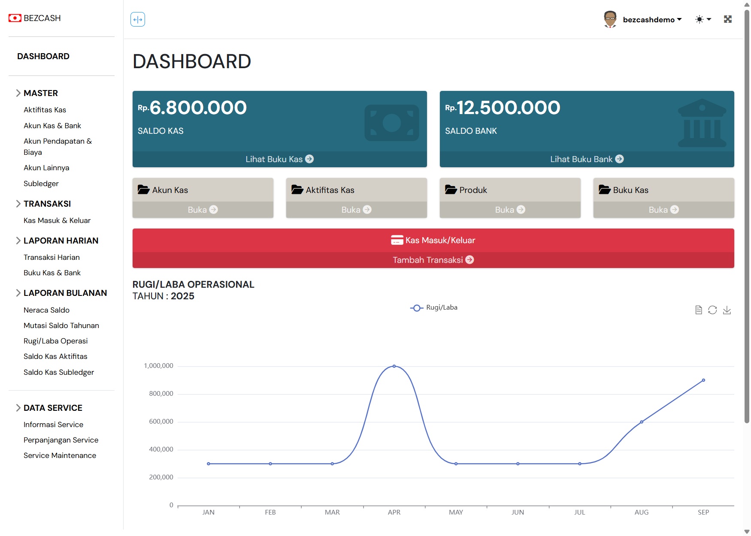Viewport: 751px width, 536px height.
Task: Click the Kas Masuk/Keluar card icon
Action: click(397, 240)
